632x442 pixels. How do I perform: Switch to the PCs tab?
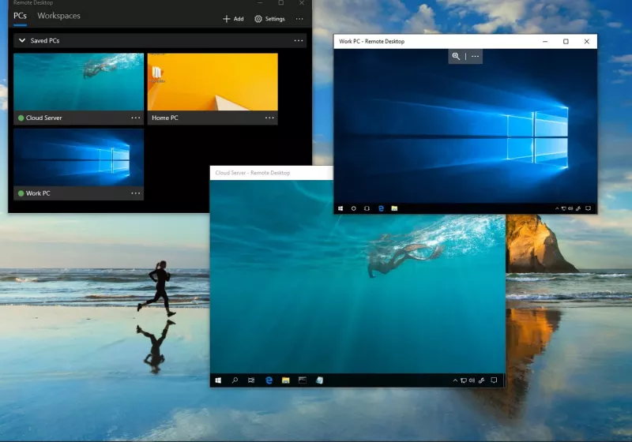tap(21, 16)
